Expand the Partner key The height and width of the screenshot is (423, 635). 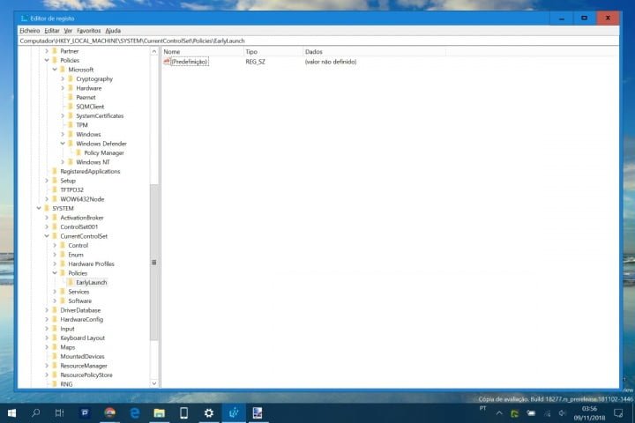click(47, 51)
